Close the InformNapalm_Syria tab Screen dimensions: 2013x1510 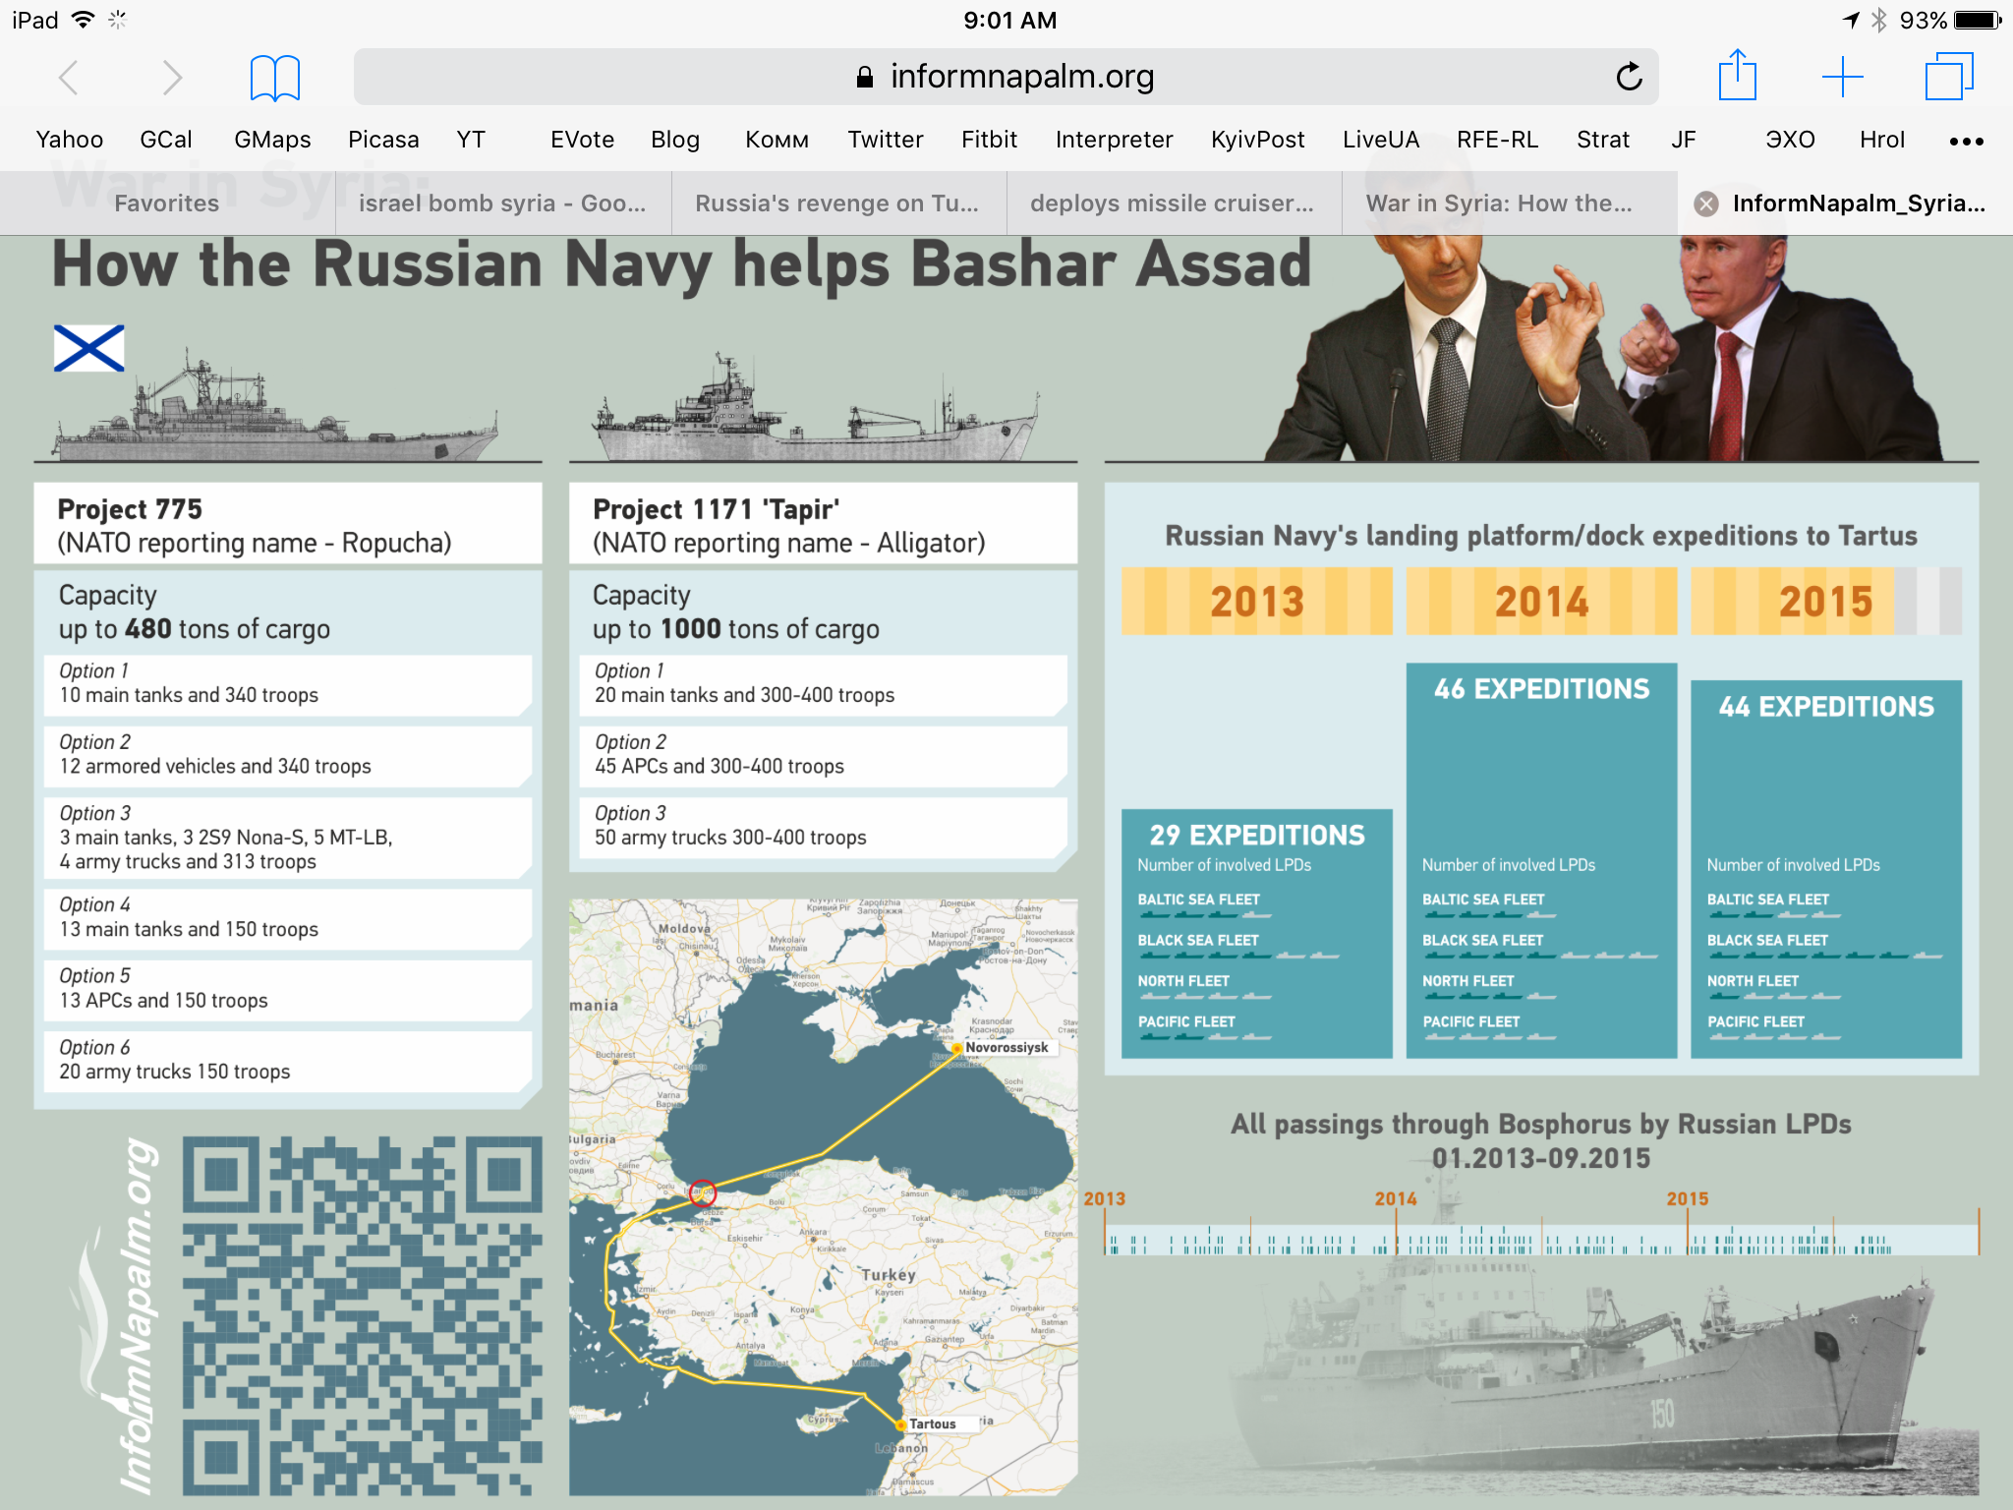pos(1706,203)
